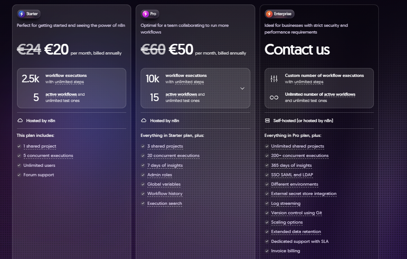This screenshot has width=407, height=259.
Task: Open the SSO SAML and LDAP feature link
Action: click(x=292, y=175)
